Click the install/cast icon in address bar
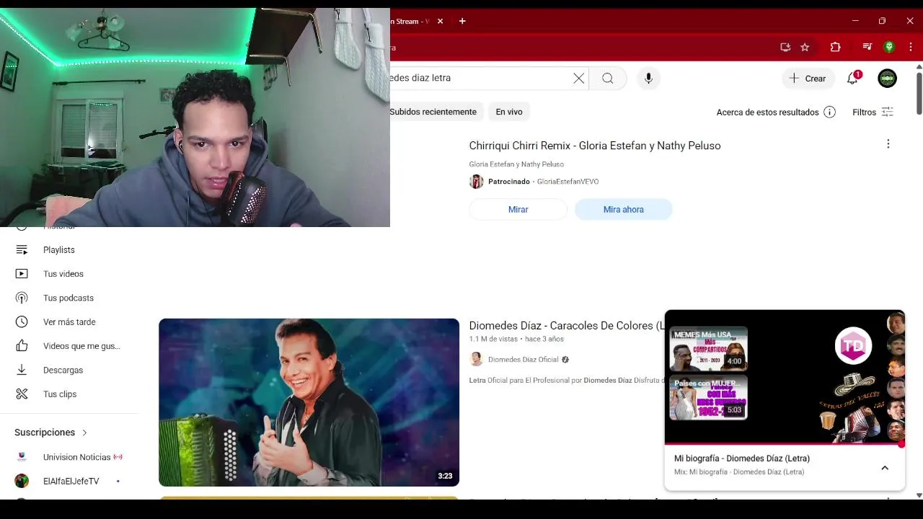The height and width of the screenshot is (519, 923). [x=785, y=47]
